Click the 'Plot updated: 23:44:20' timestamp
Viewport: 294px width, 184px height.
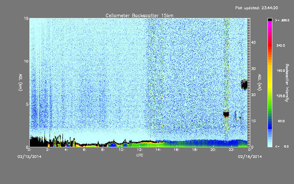257,8
